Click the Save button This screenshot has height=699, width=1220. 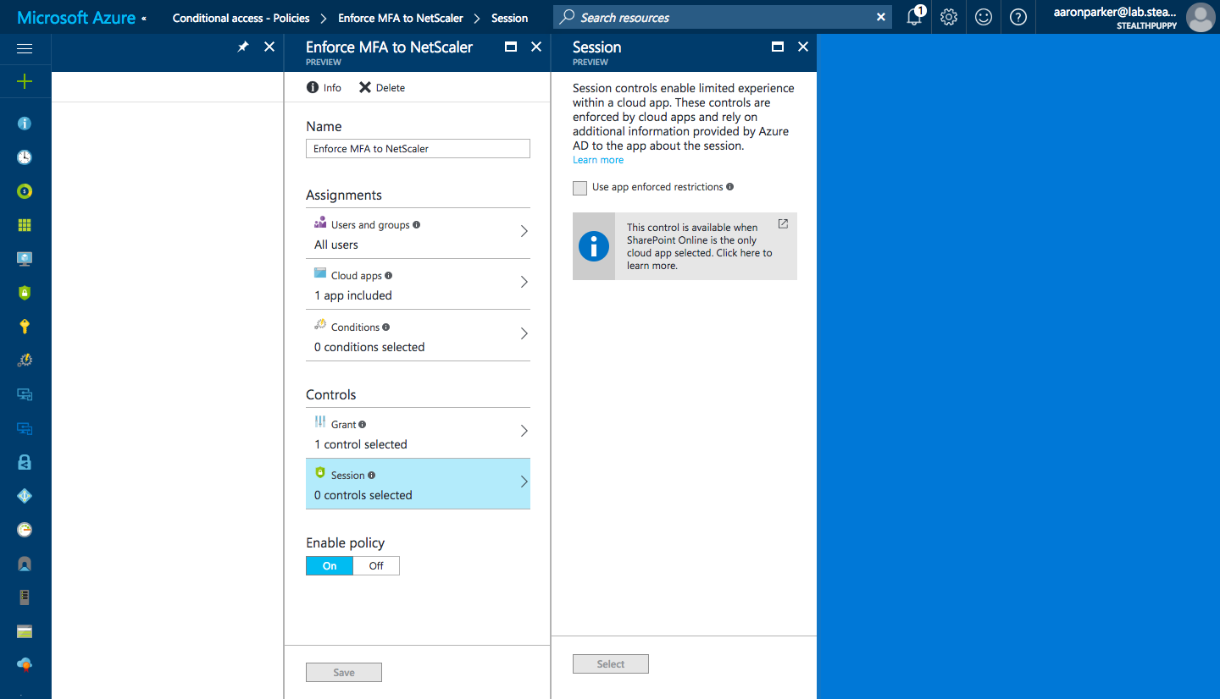344,673
